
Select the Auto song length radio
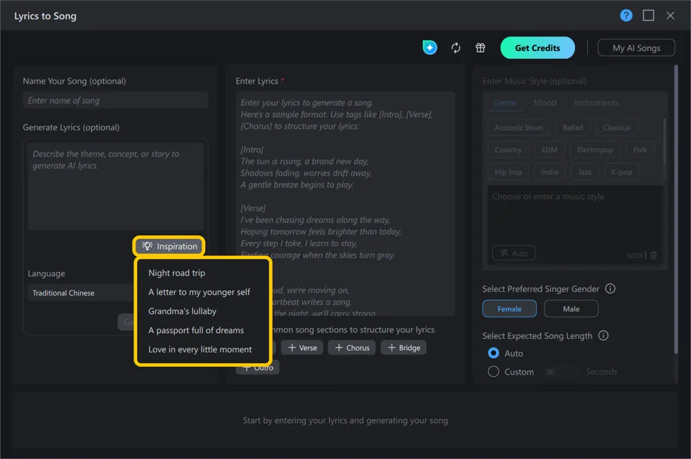click(493, 353)
